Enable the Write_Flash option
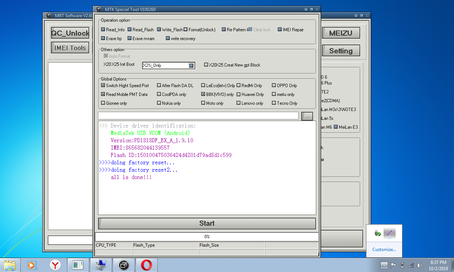The height and width of the screenshot is (272, 454). 159,30
